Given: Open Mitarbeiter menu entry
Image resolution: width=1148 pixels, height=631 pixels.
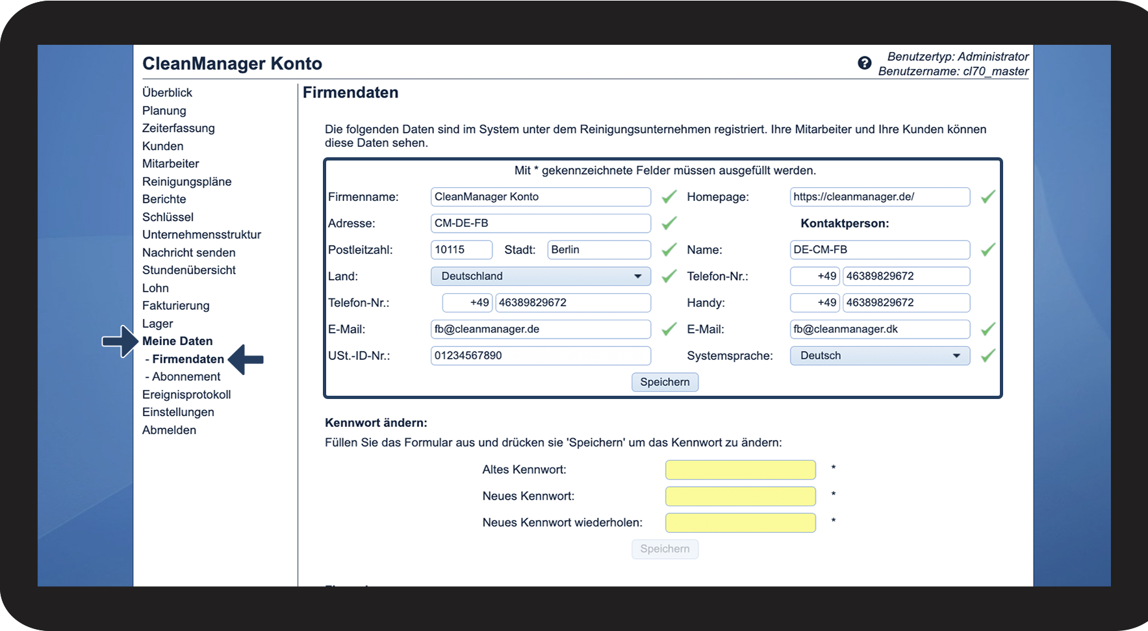Looking at the screenshot, I should [x=171, y=164].
